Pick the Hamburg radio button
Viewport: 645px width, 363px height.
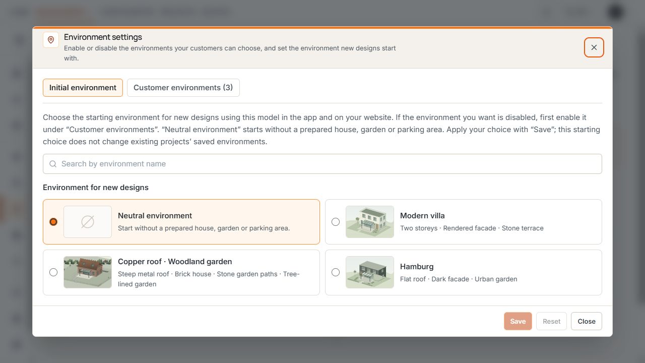(x=336, y=272)
